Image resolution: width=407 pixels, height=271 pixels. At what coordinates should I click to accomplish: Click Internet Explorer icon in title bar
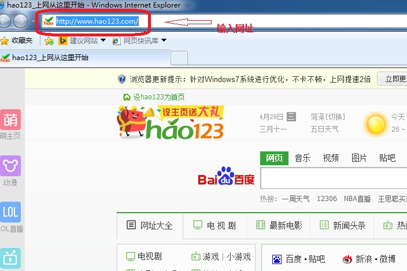2,5
